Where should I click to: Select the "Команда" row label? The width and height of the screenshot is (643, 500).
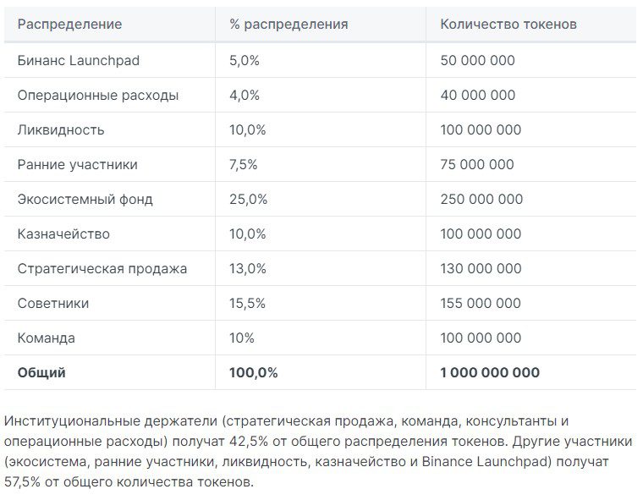click(46, 338)
